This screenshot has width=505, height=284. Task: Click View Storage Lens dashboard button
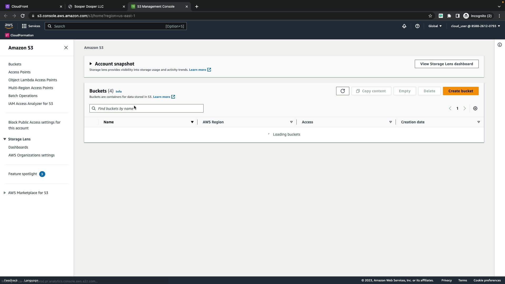(x=446, y=64)
